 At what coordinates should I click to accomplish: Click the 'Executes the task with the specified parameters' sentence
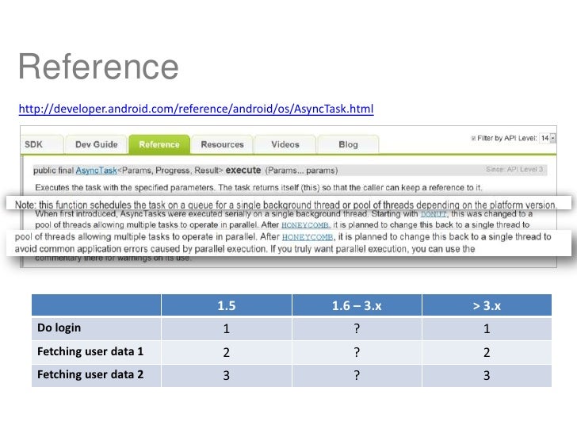point(258,187)
